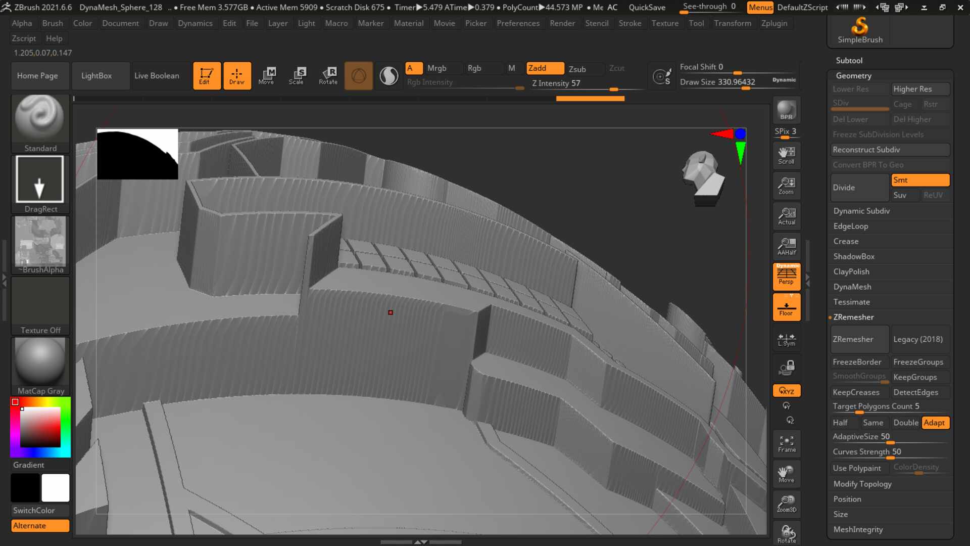This screenshot has height=546, width=970.
Task: Open the Standard brush thumbnail
Action: point(40,123)
